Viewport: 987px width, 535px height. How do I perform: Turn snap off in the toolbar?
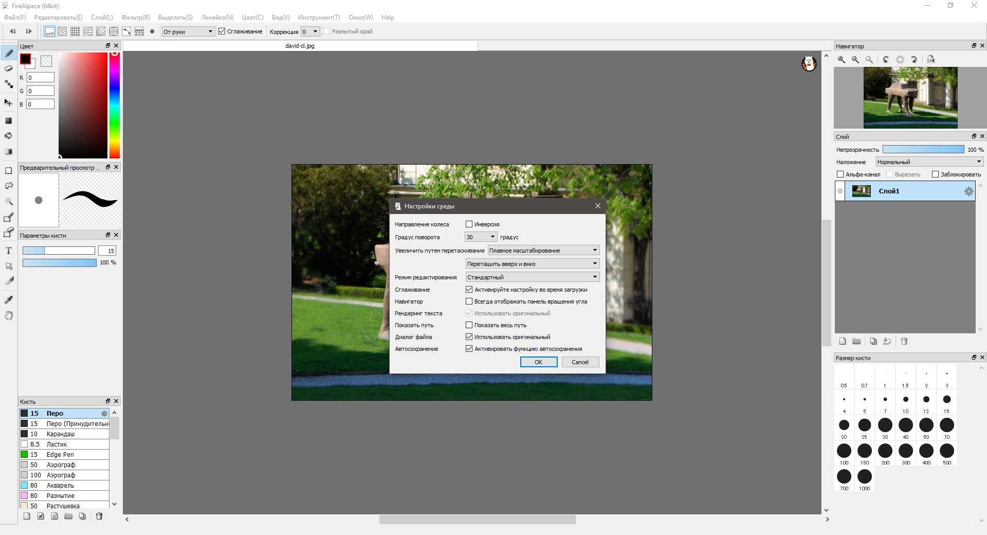[x=49, y=31]
